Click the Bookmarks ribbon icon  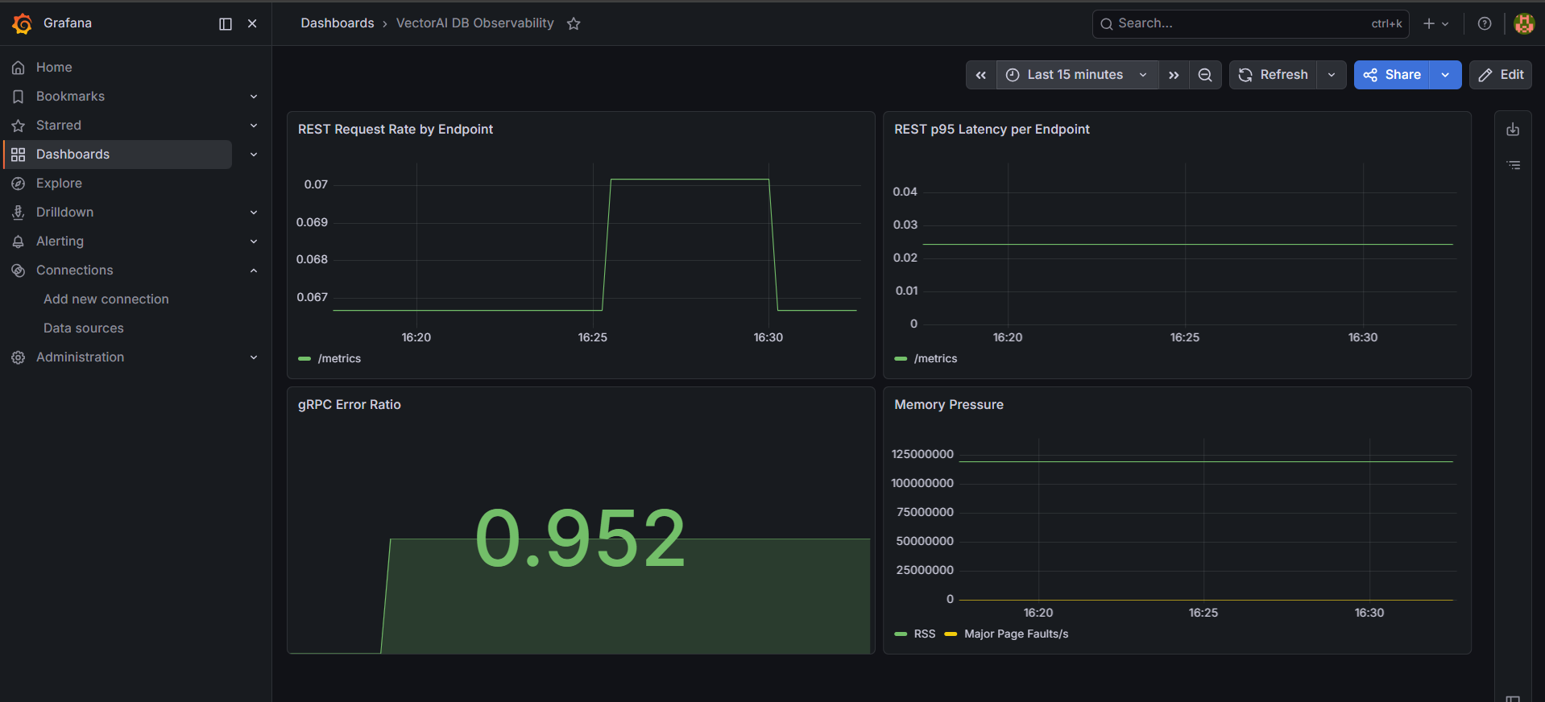(x=19, y=97)
